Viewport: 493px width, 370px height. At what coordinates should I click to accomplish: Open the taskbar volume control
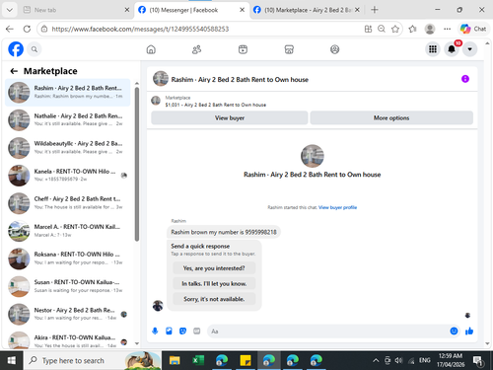(398, 360)
